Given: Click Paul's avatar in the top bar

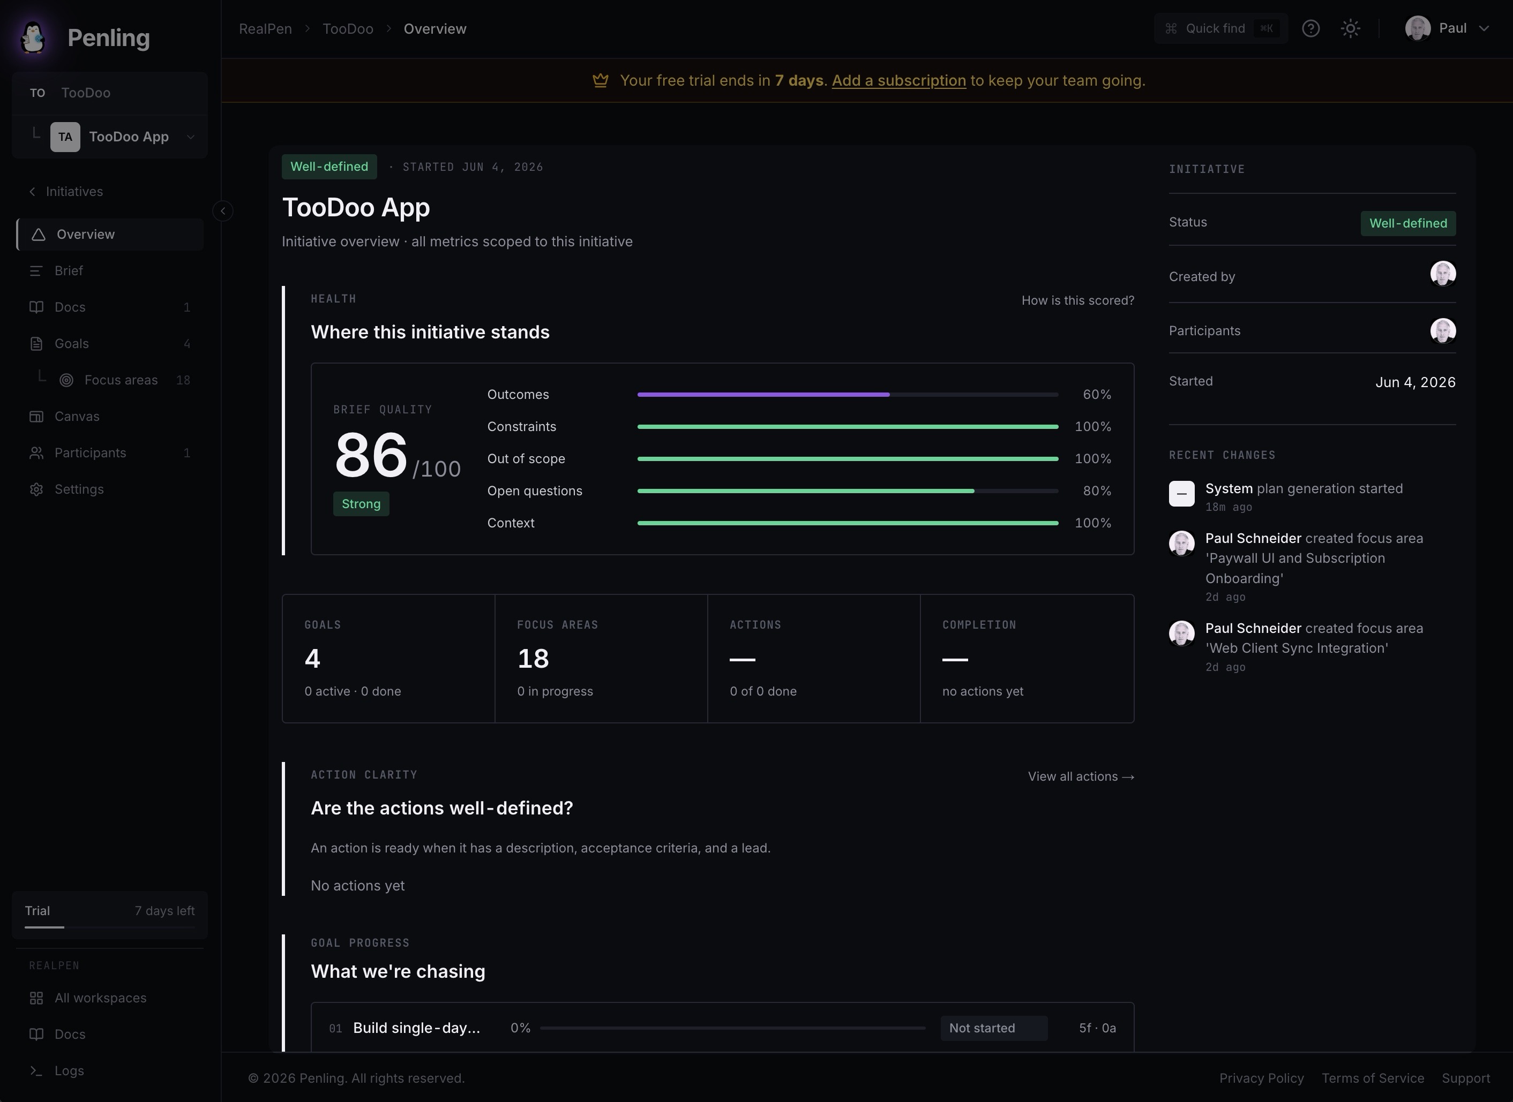Looking at the screenshot, I should pos(1418,29).
